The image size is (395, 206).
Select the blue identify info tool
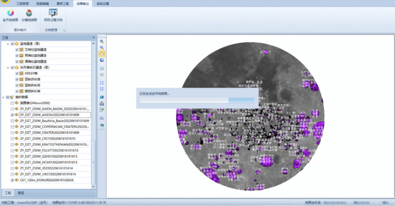[102, 97]
